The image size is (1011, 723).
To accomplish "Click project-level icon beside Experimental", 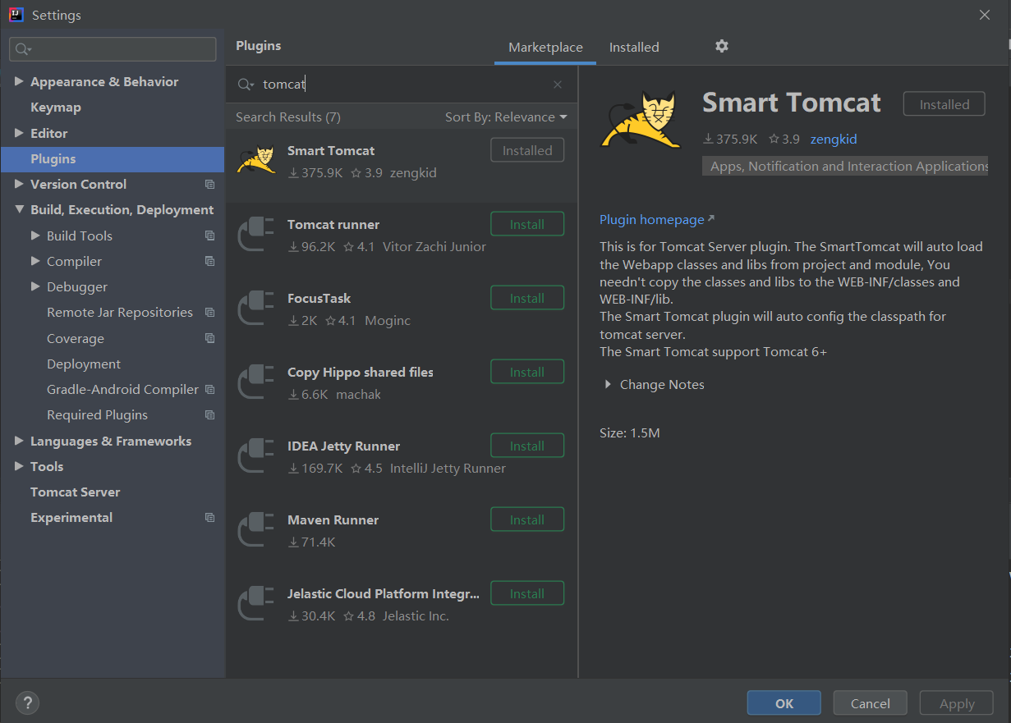I will pyautogui.click(x=209, y=518).
